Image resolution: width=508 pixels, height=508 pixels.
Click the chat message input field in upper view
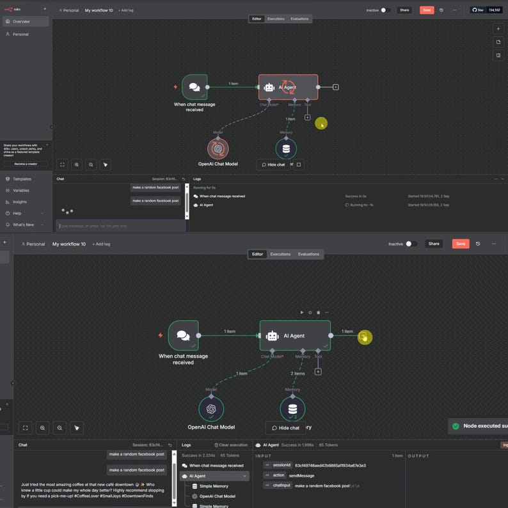[121, 226]
